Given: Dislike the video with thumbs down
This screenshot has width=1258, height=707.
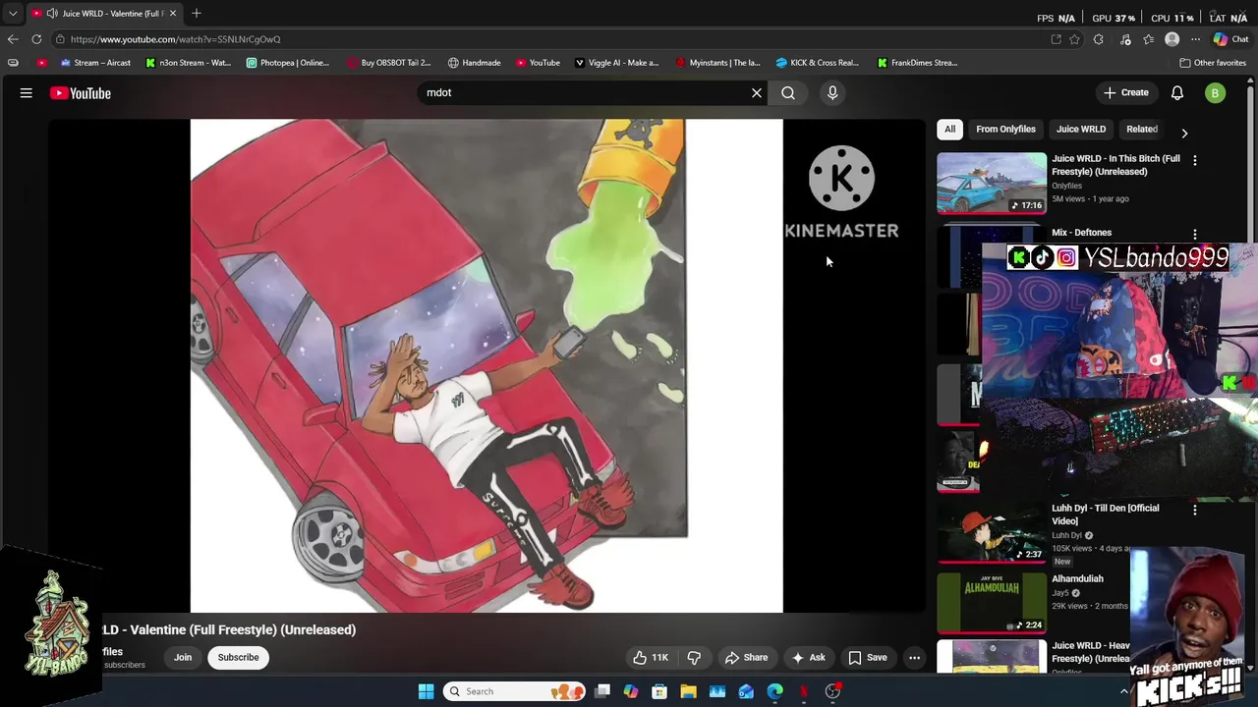Looking at the screenshot, I should point(694,658).
